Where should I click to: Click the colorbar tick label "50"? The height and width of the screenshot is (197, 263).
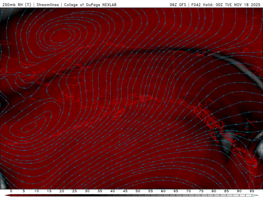pyautogui.click(x=138, y=191)
